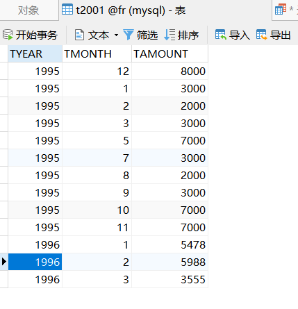Image resolution: width=298 pixels, height=309 pixels.
Task: Click the export (导出) table icon
Action: click(x=262, y=35)
